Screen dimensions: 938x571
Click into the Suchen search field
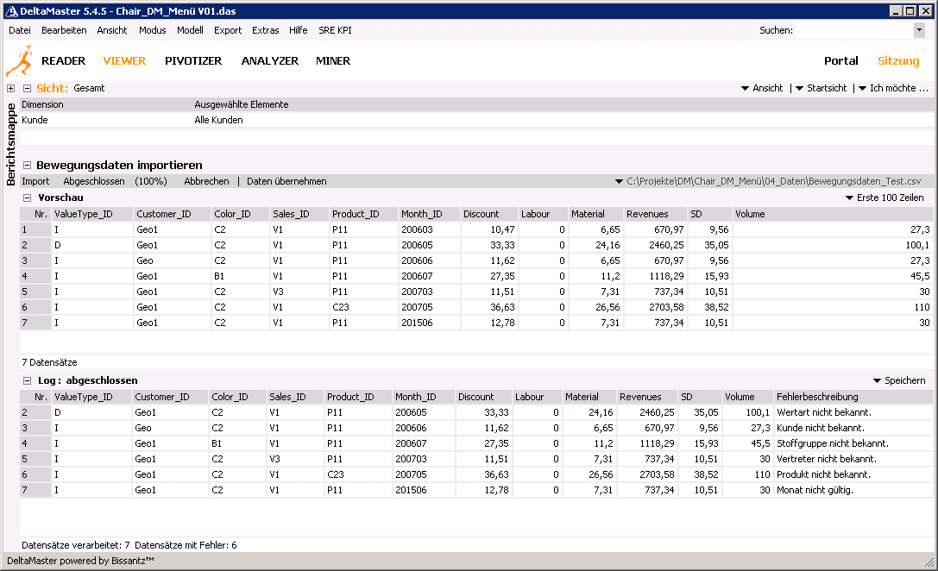point(853,30)
